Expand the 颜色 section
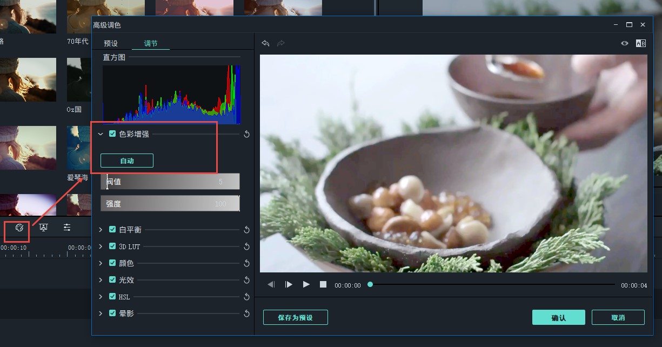Screen dimensions: 662x347 point(101,263)
